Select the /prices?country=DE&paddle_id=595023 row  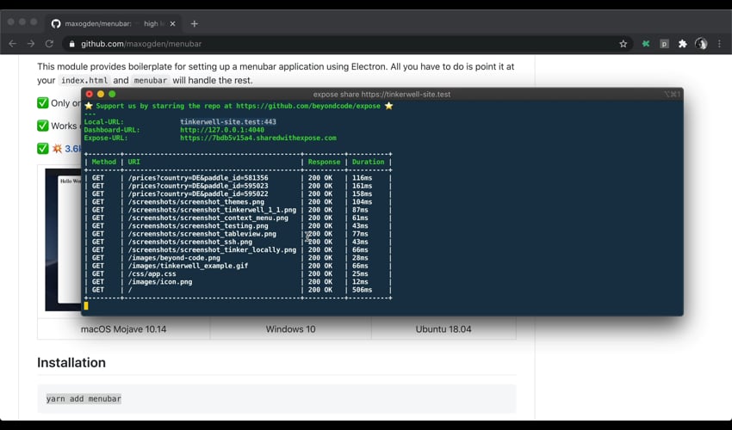238,186
